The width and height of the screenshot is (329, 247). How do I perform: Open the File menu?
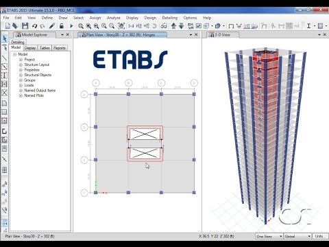[6, 18]
